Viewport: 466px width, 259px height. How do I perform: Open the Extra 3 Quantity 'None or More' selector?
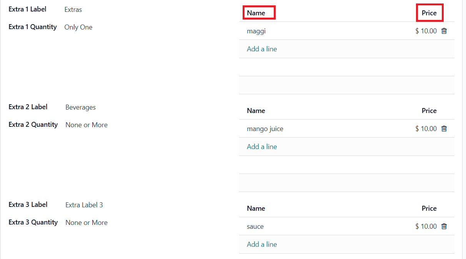[87, 223]
